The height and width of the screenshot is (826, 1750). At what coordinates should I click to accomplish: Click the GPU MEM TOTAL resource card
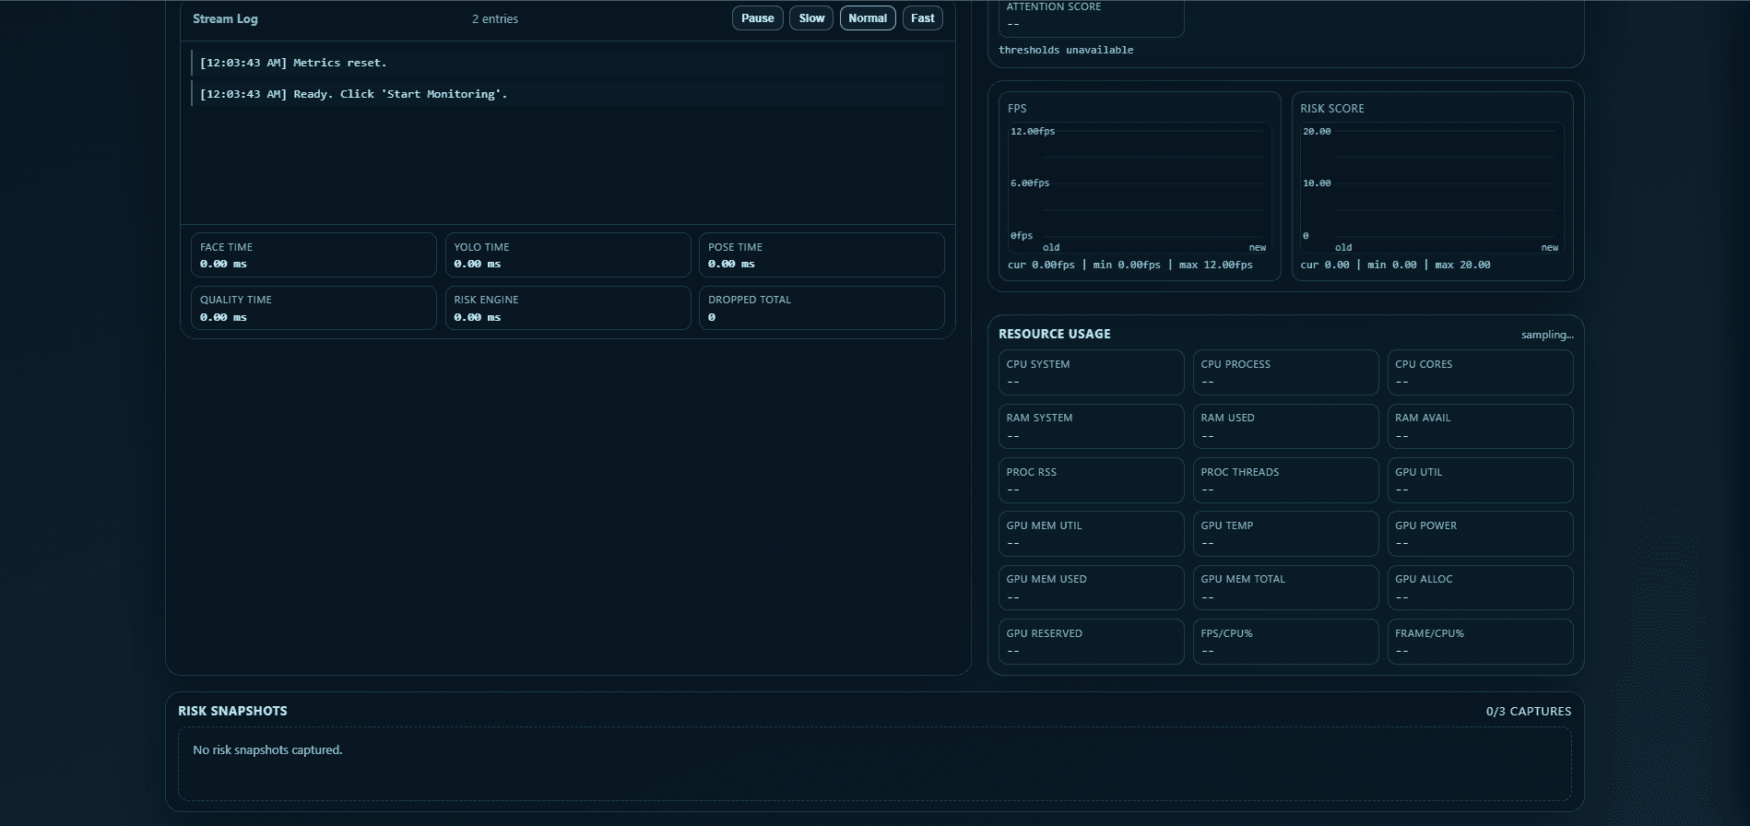(x=1286, y=587)
